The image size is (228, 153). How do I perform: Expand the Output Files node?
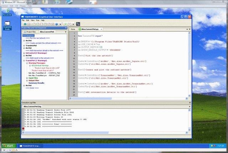click(x=27, y=80)
